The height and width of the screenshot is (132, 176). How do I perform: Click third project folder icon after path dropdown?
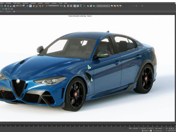(118, 6)
